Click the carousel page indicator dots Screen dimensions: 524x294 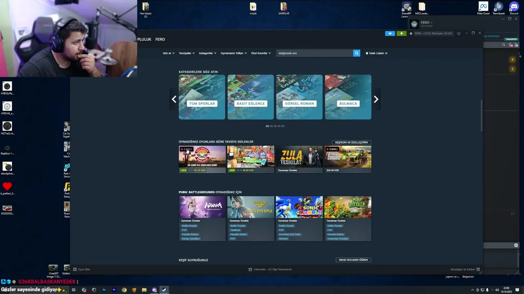(x=275, y=126)
